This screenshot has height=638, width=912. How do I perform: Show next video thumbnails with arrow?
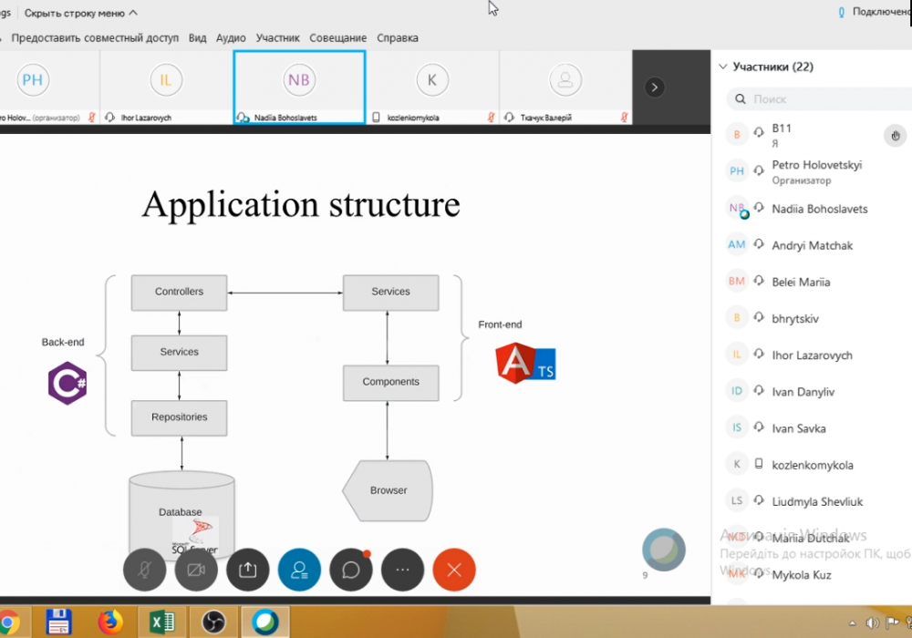point(654,87)
